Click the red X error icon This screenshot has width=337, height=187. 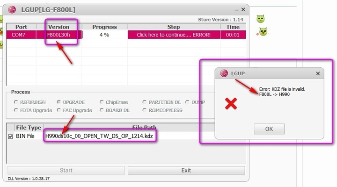point(231,104)
